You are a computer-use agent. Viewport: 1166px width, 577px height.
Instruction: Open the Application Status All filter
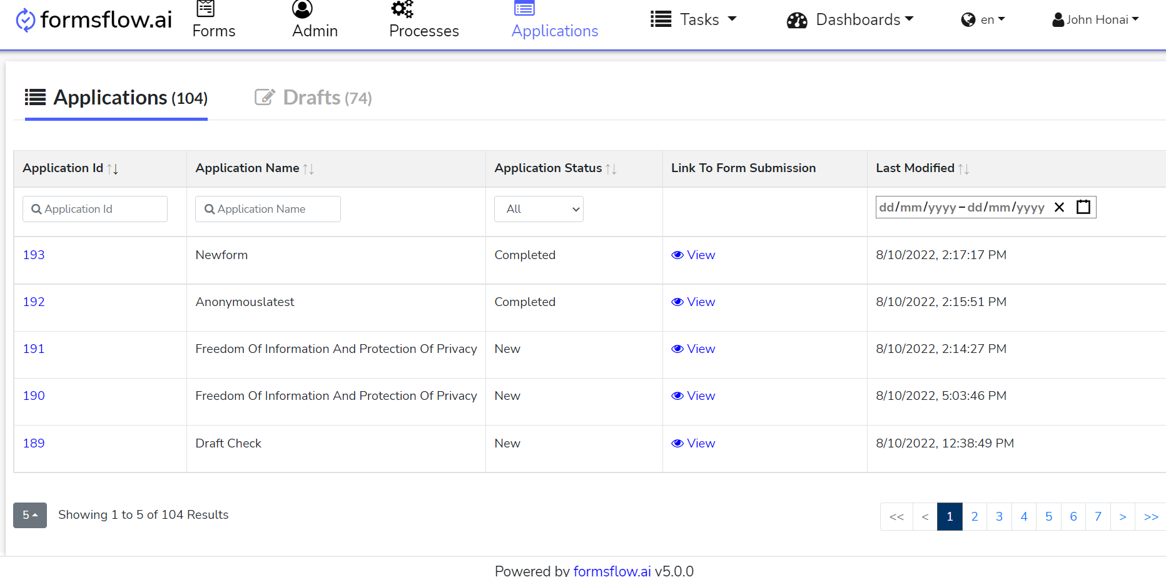pyautogui.click(x=539, y=209)
